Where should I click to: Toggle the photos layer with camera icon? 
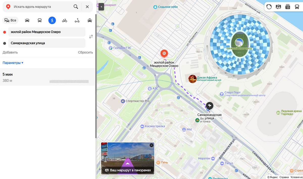[x=288, y=7]
